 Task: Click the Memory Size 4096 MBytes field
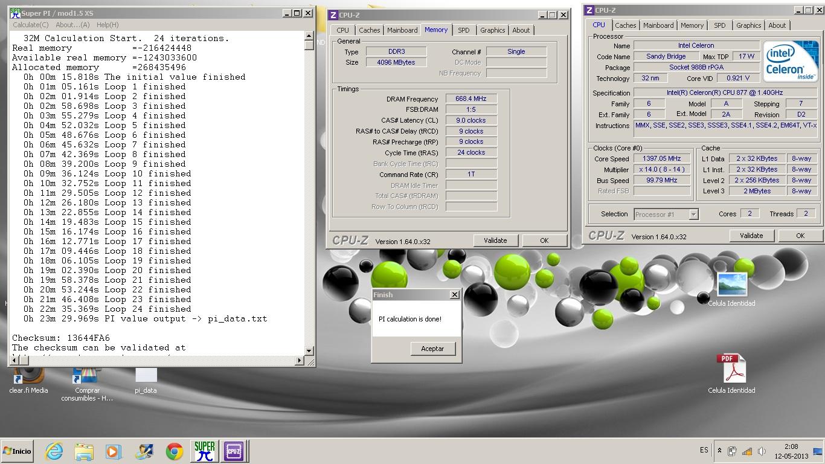pos(396,62)
